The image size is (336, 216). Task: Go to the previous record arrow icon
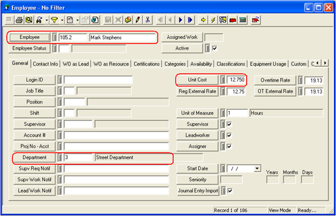click(x=170, y=20)
